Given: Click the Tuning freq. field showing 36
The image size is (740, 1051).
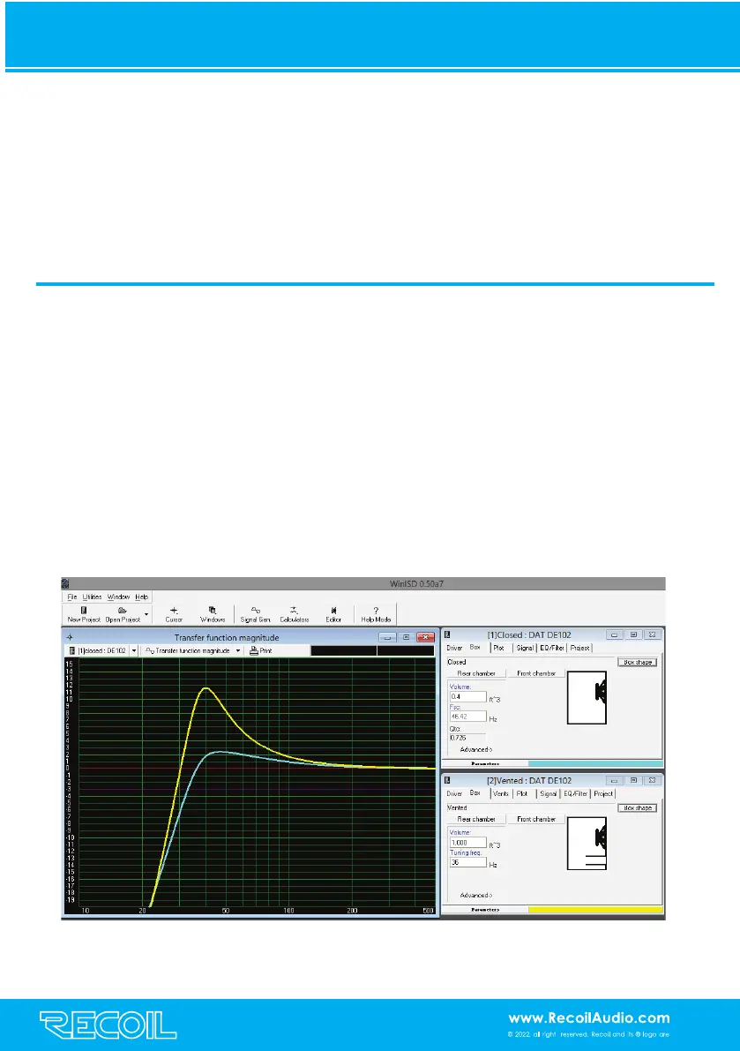Looking at the screenshot, I should point(467,863).
